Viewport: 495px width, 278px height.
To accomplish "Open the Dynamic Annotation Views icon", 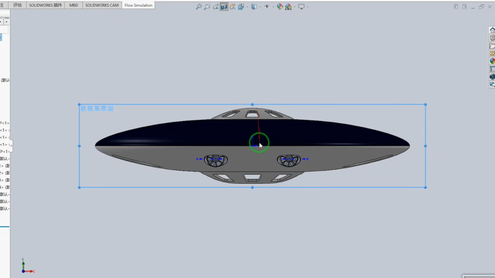I will pyautogui.click(x=232, y=7).
